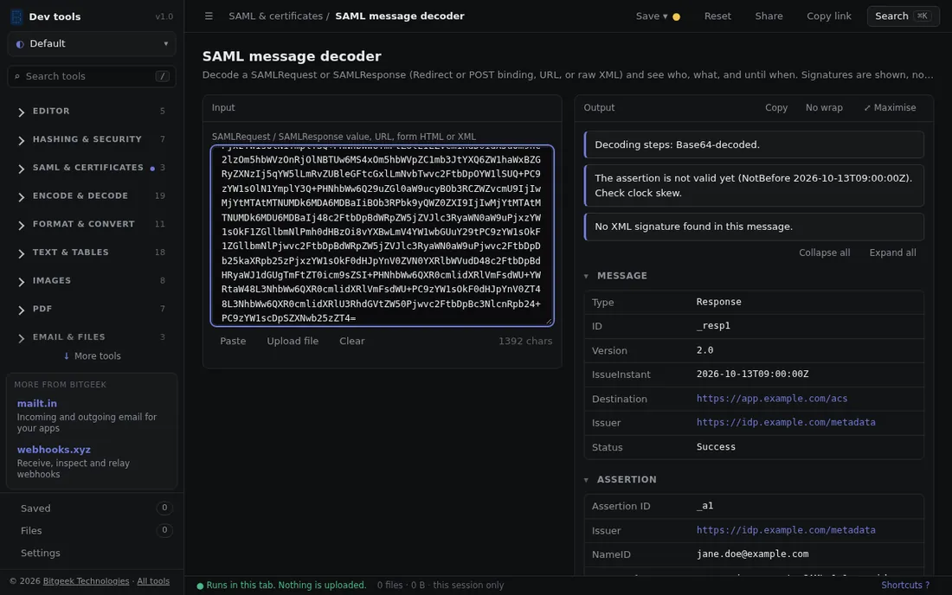Open the assertion Issuer metadata link
Viewport: 952px width, 595px height.
[786, 530]
